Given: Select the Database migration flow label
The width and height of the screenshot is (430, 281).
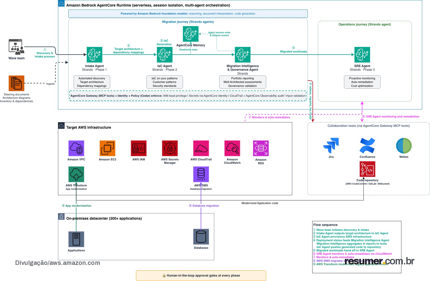Looking at the screenshot, I should [204, 206].
